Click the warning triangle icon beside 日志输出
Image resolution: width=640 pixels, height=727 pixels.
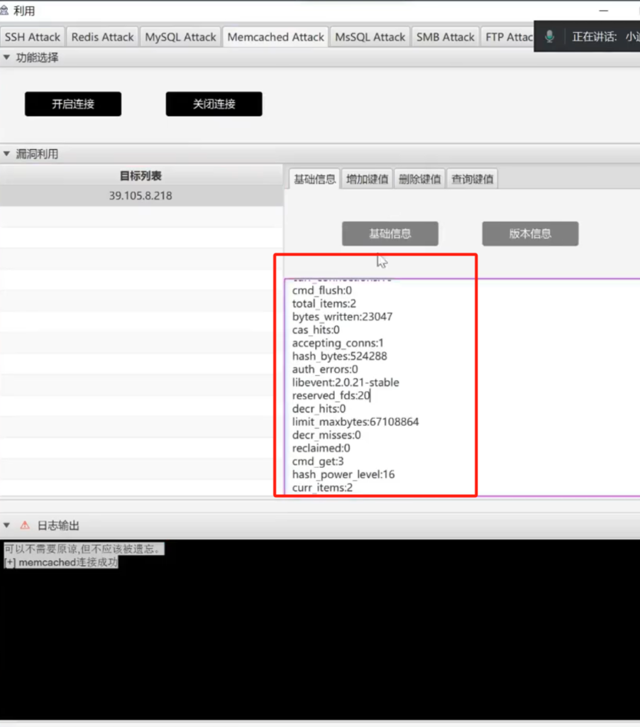(25, 525)
